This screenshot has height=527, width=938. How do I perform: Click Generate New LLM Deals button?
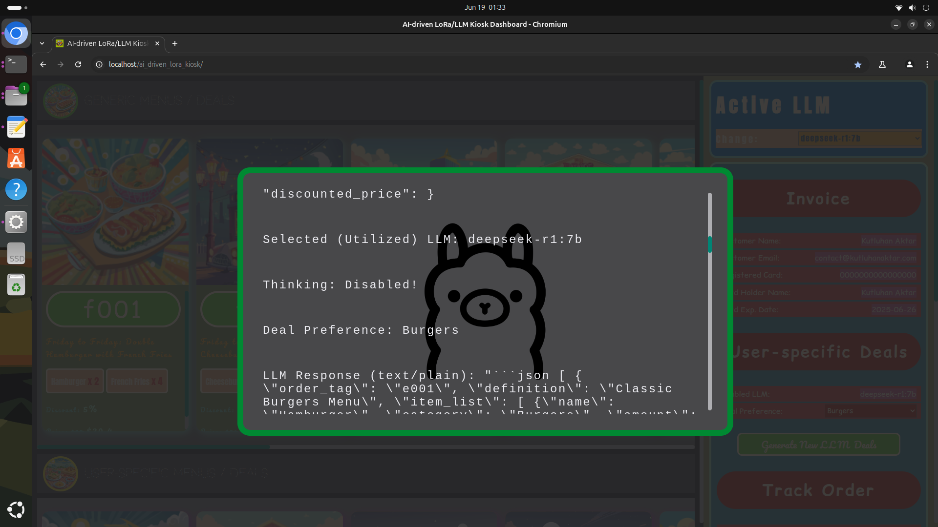tap(818, 445)
